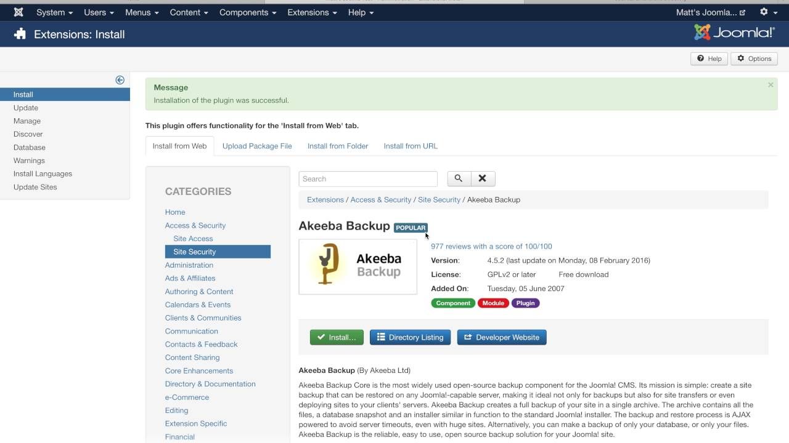
Task: Clear search with the X button
Action: [x=483, y=178]
